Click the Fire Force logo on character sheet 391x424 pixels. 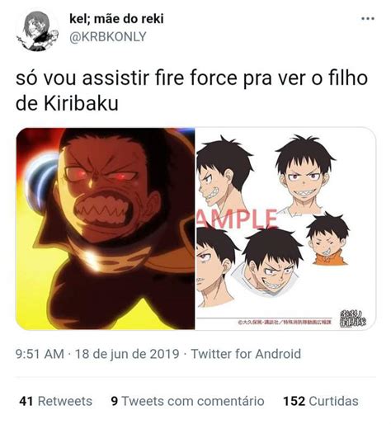click(353, 318)
